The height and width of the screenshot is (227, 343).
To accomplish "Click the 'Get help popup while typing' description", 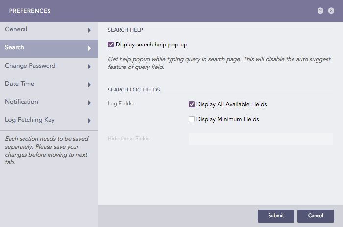I will pyautogui.click(x=219, y=63).
